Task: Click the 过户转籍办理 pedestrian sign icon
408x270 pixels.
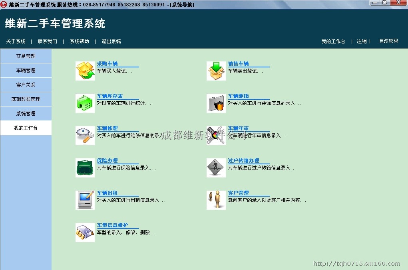Action: (x=216, y=168)
